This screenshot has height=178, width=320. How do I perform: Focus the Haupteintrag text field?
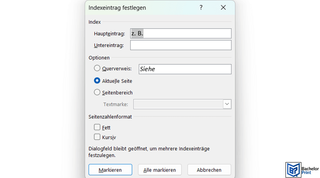pos(181,33)
